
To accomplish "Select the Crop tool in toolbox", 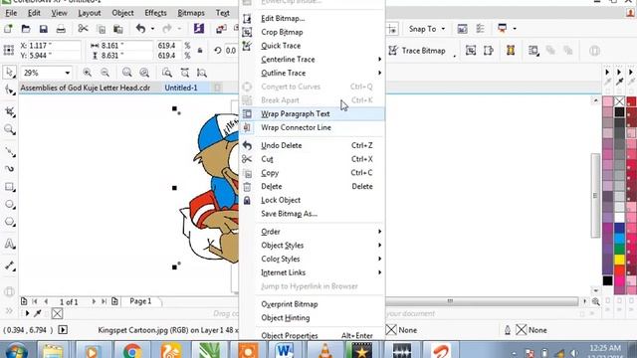I will (x=9, y=111).
